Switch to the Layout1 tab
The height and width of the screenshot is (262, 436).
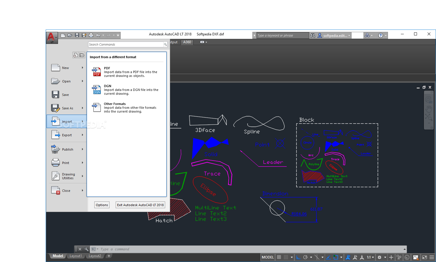coord(76,256)
